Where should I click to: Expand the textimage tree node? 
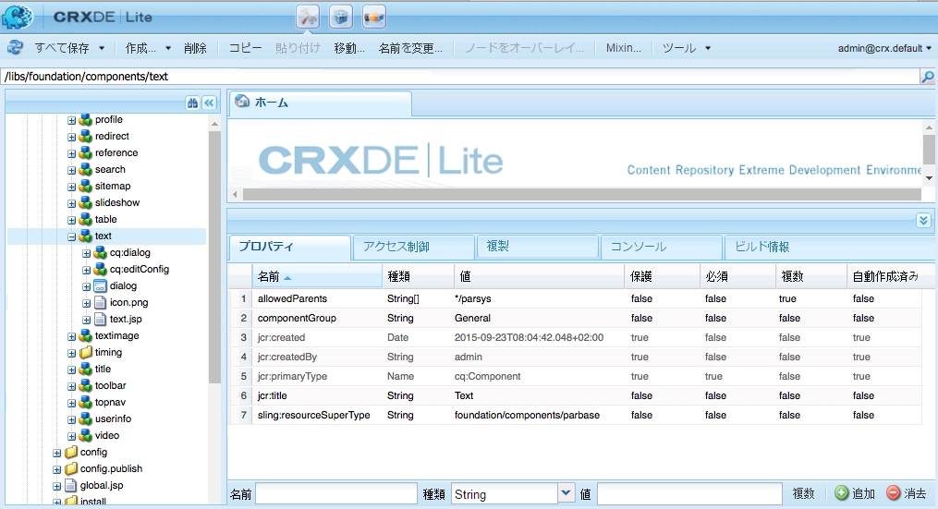tap(71, 336)
